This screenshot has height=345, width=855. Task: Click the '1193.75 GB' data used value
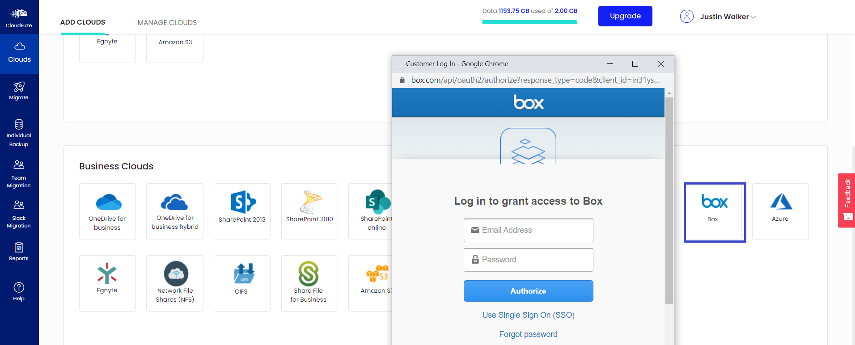(x=514, y=11)
